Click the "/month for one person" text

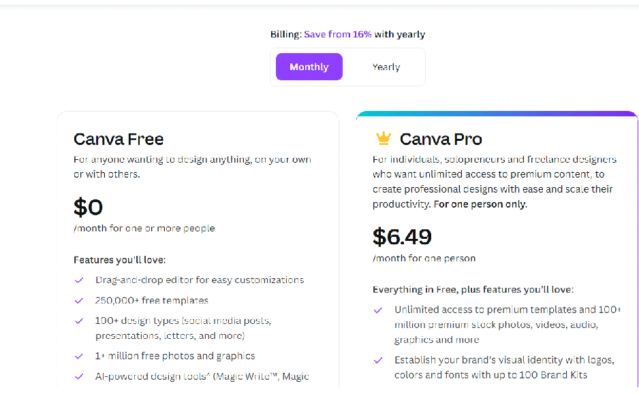coord(424,258)
